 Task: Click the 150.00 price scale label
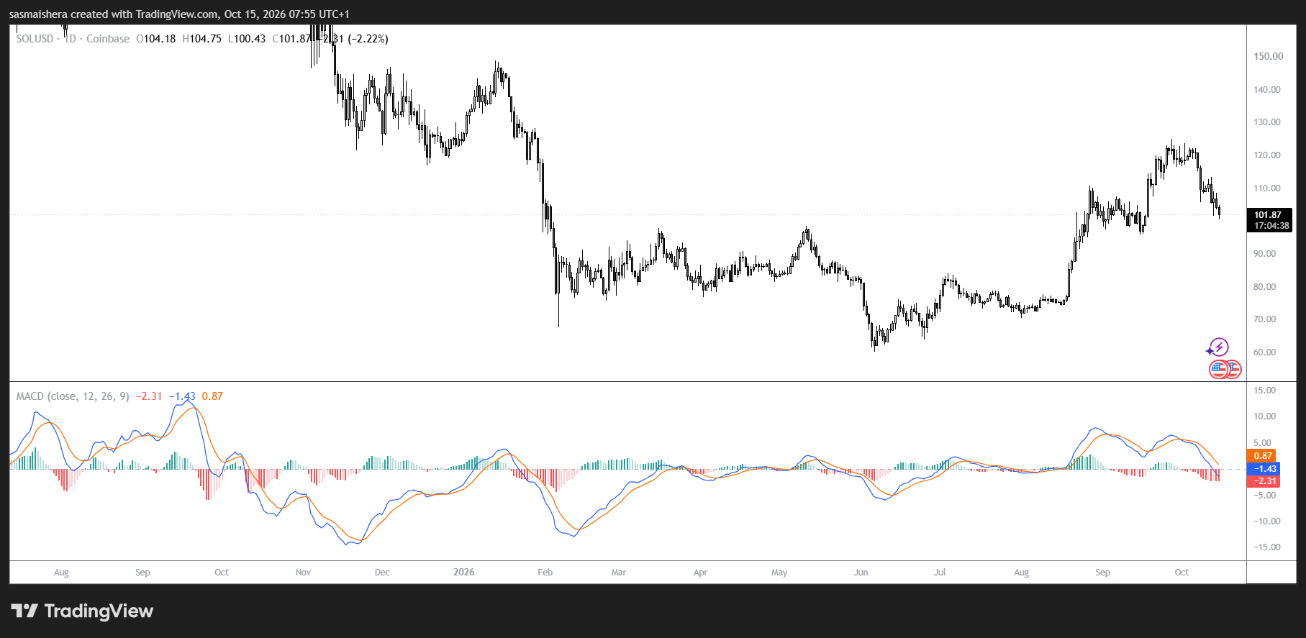point(1269,56)
